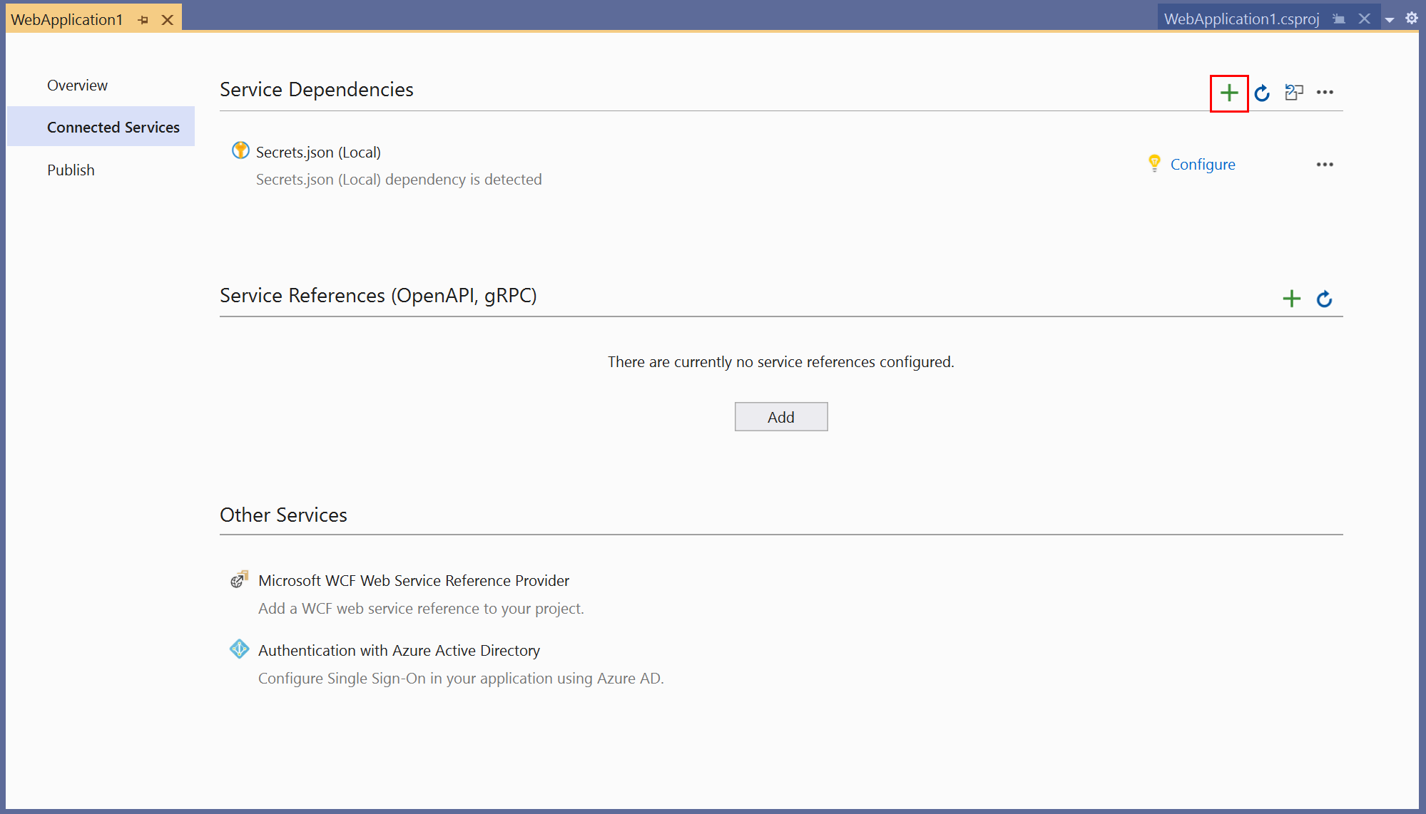
Task: Select the Connected Services tab
Action: [x=113, y=127]
